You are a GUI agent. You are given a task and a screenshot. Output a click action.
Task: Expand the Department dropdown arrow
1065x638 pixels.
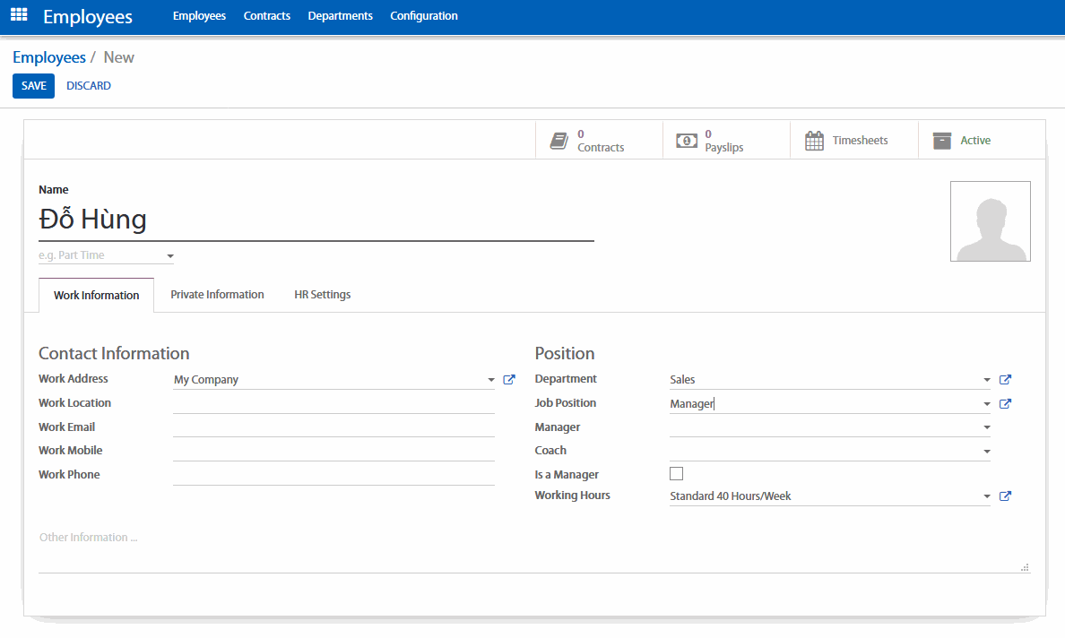click(987, 380)
